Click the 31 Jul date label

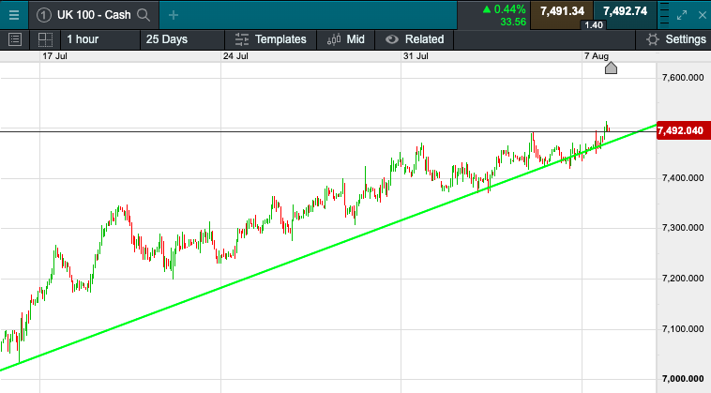point(416,56)
